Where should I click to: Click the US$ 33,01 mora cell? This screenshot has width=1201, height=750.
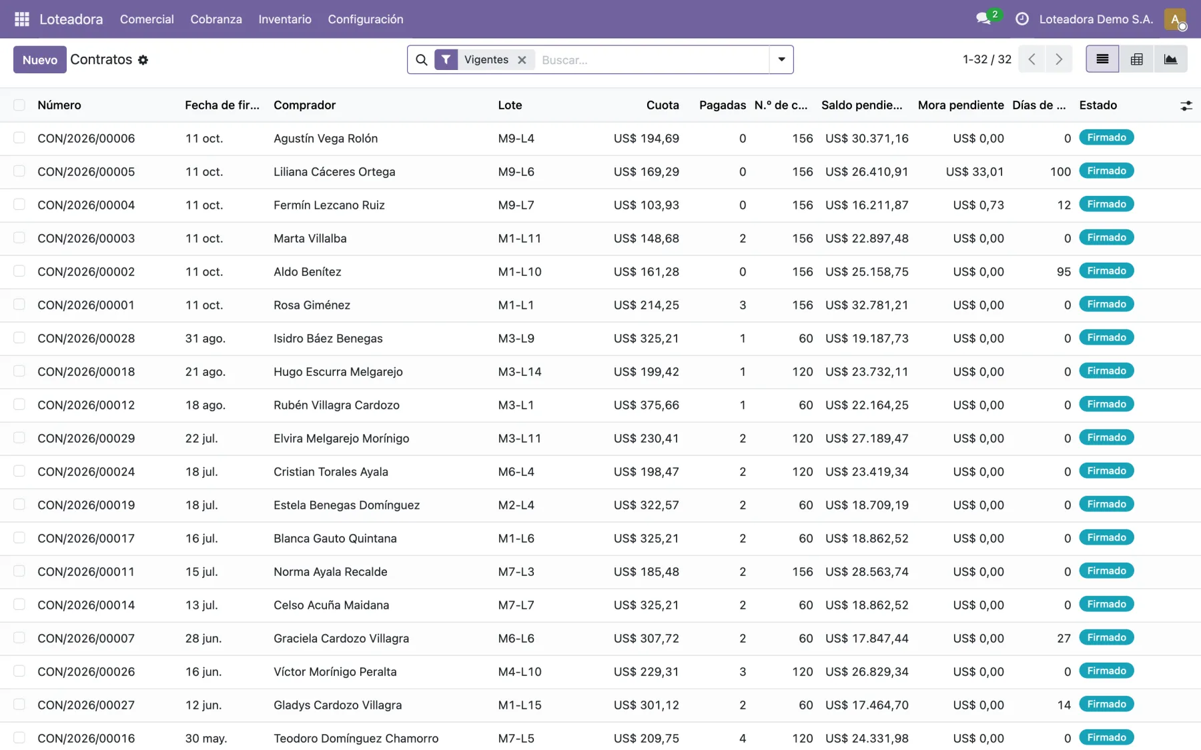[975, 172]
